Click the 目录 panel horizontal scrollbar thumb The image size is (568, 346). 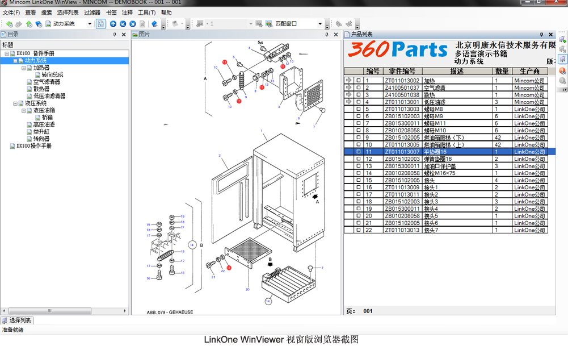pos(49,311)
